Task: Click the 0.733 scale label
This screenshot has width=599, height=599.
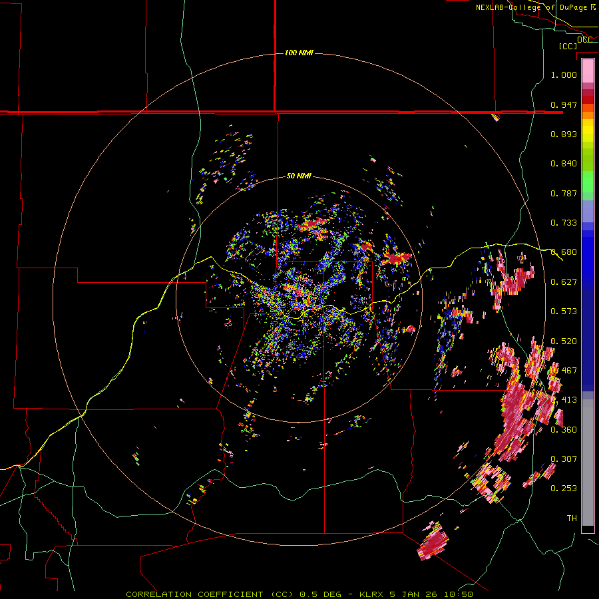Action: [x=564, y=222]
